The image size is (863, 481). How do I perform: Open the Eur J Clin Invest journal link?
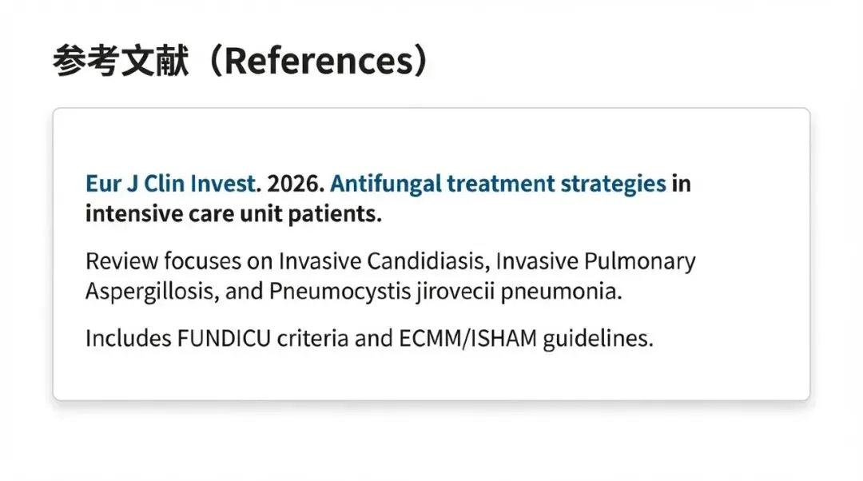[x=171, y=184]
